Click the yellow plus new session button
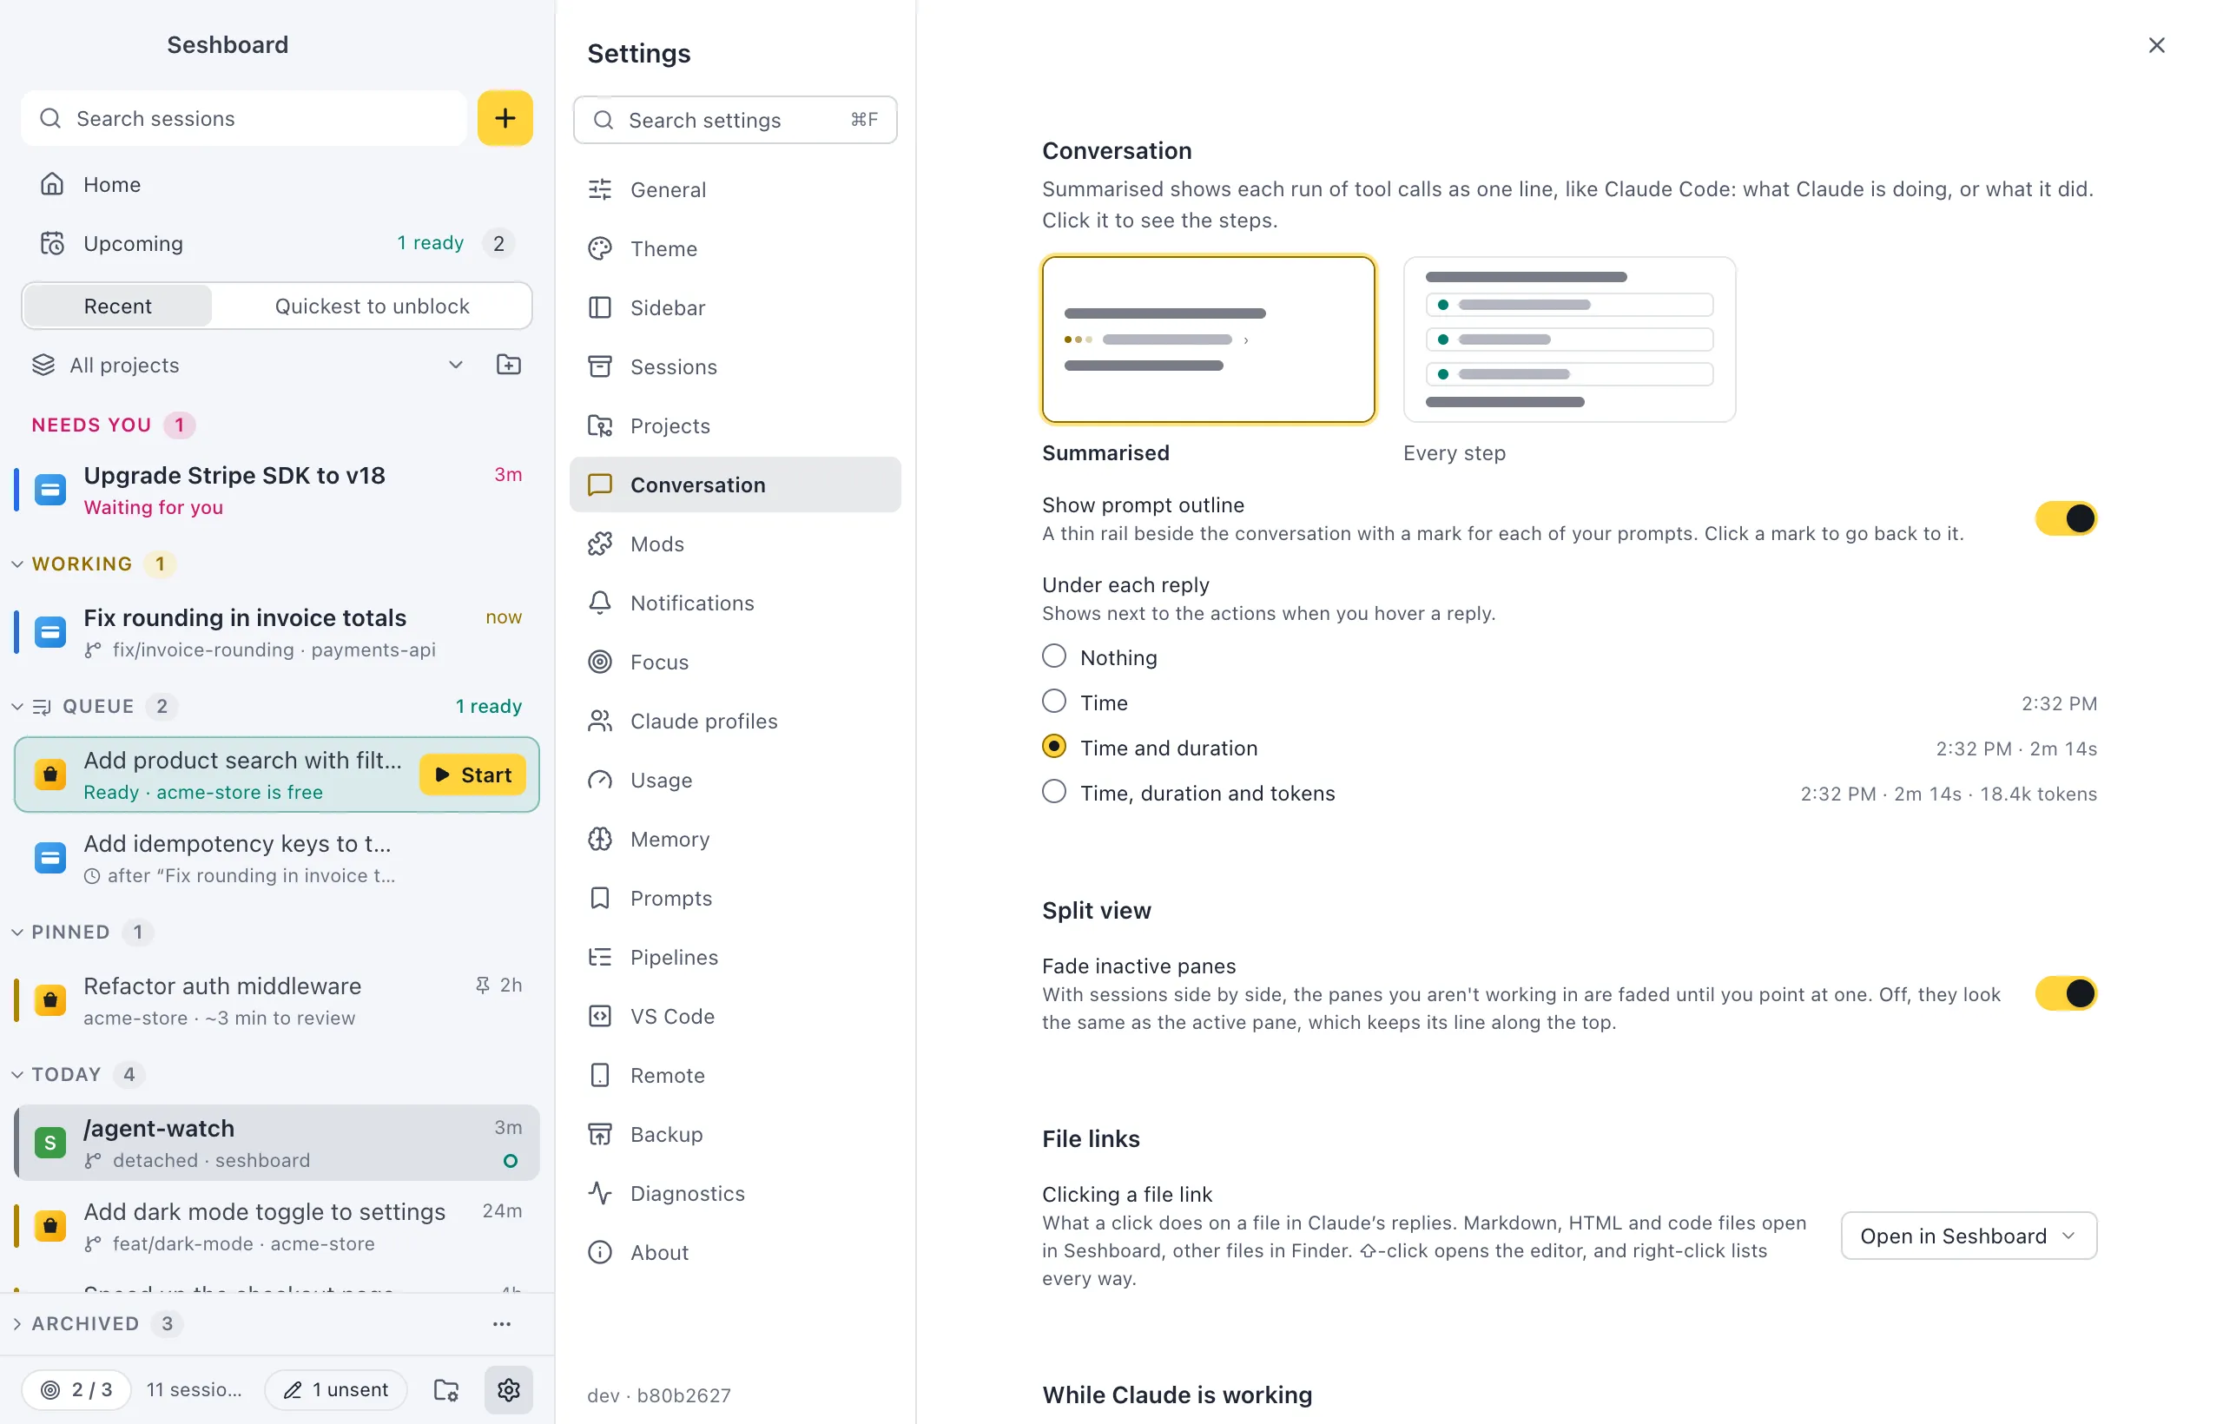 tap(505, 118)
